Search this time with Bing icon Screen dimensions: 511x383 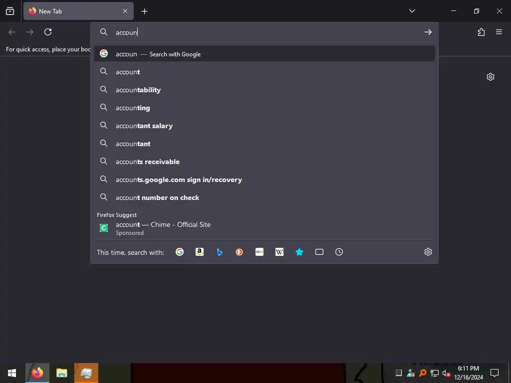tap(220, 252)
